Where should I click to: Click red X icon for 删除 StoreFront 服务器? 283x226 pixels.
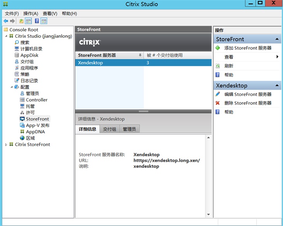(x=217, y=103)
